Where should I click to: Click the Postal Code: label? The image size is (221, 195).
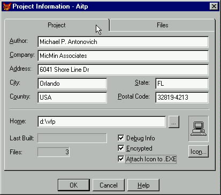[134, 96]
